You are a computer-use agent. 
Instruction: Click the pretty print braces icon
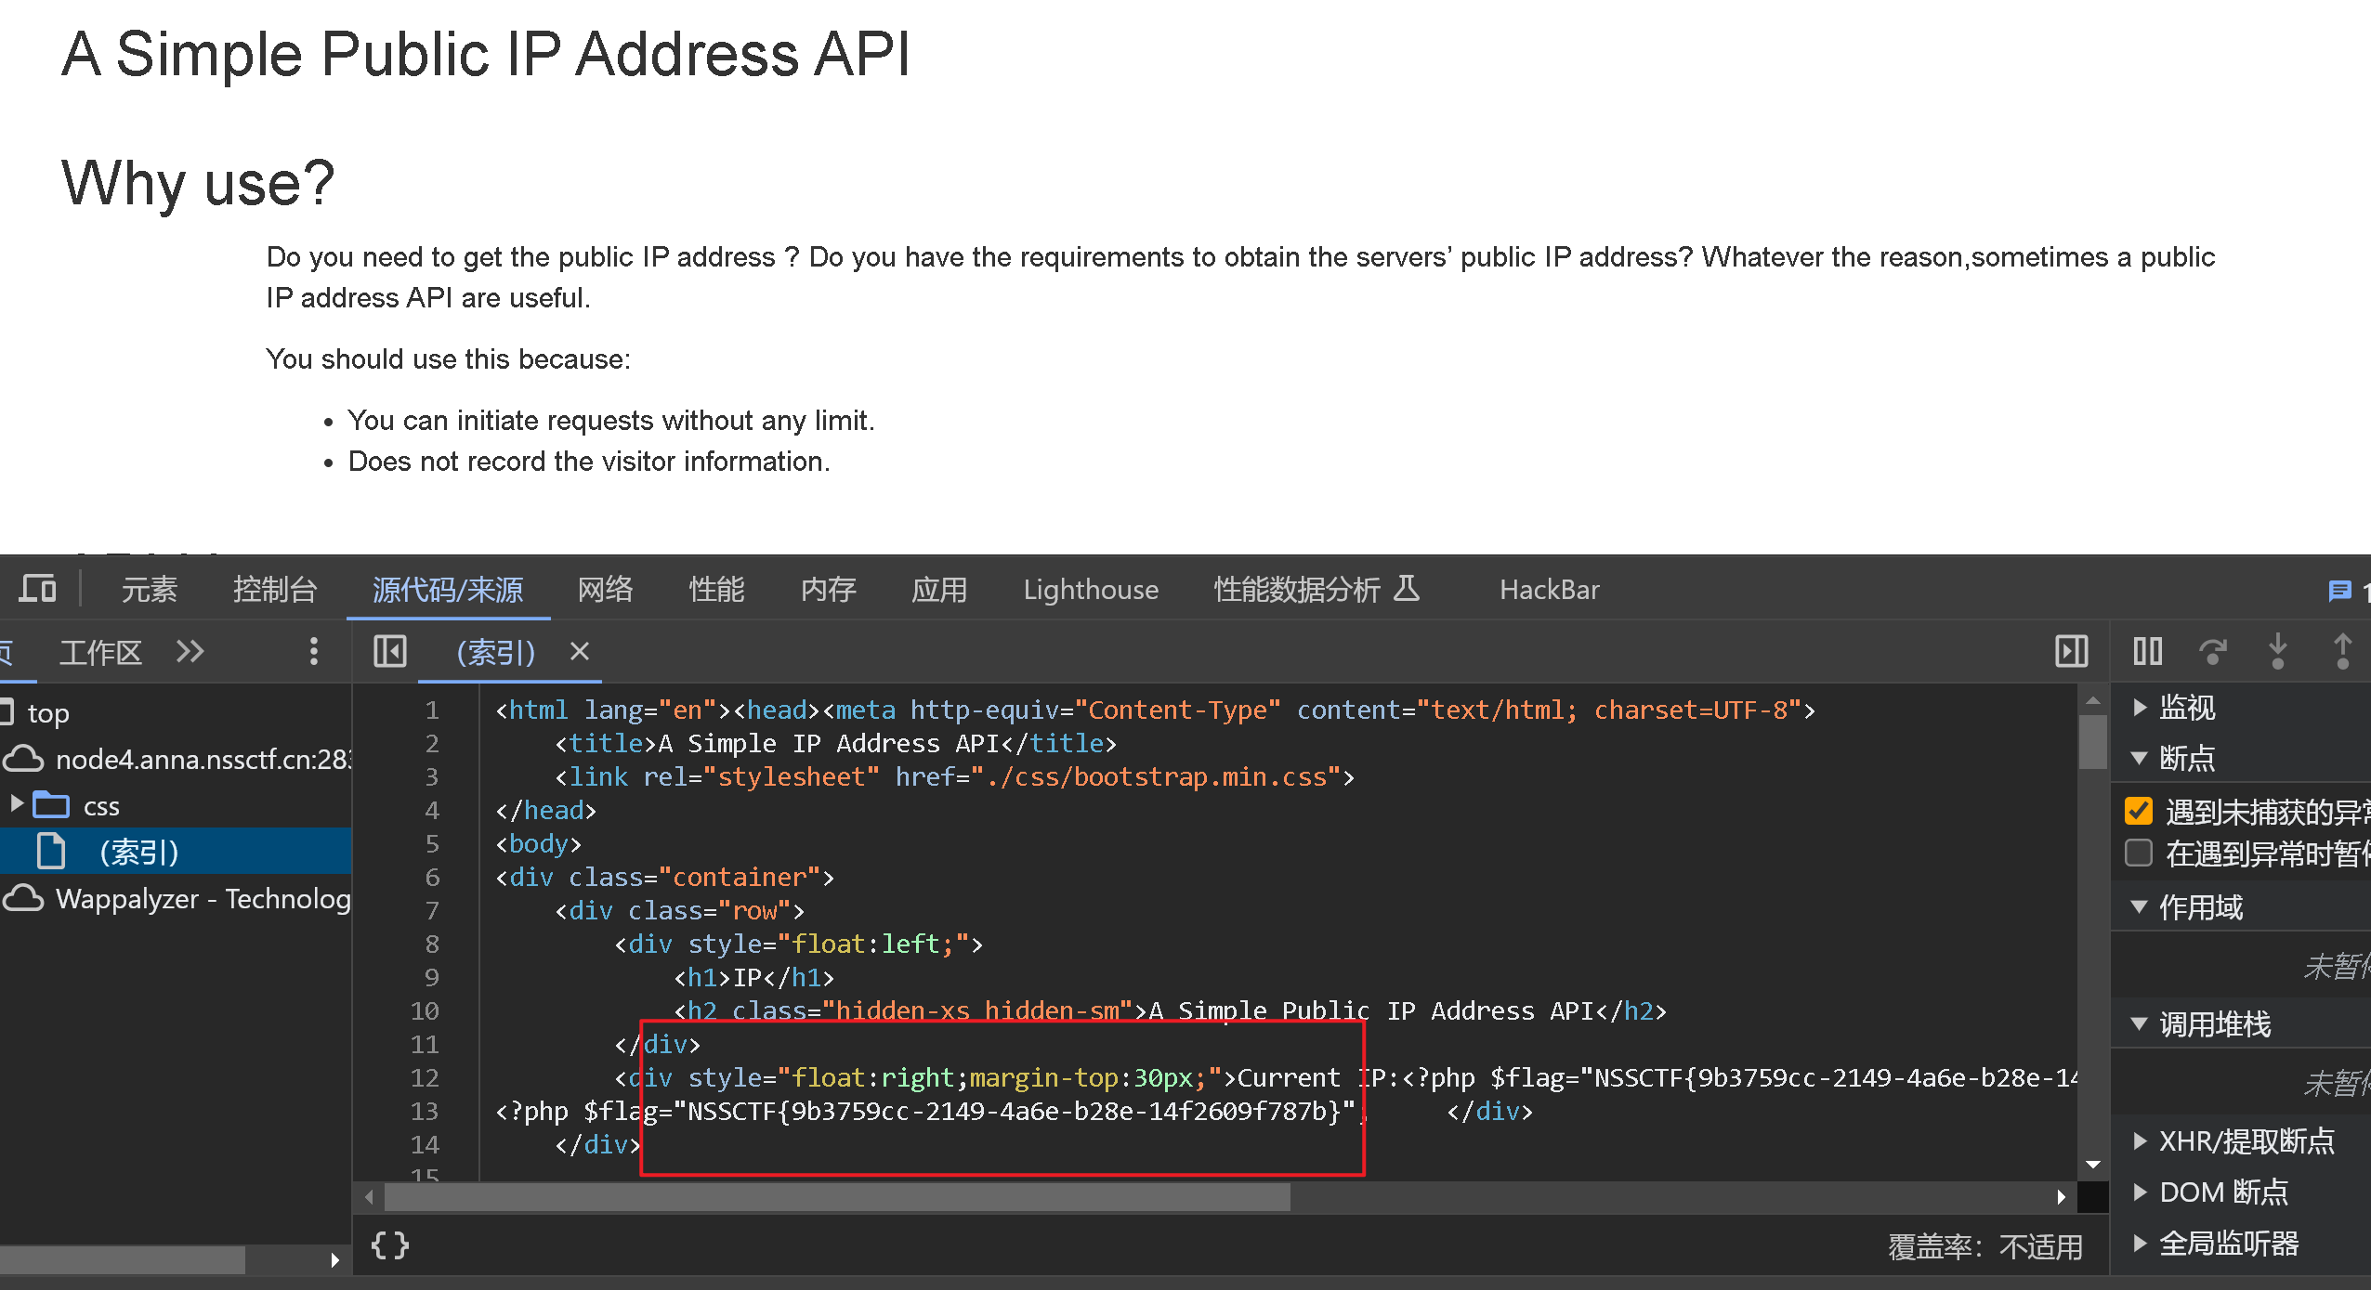pyautogui.click(x=389, y=1244)
